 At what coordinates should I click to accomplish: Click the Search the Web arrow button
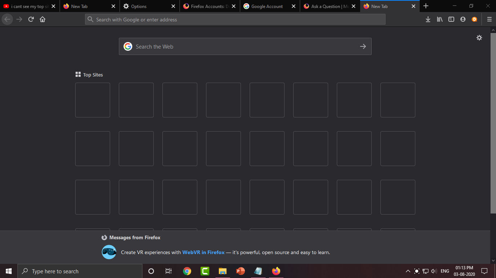(363, 46)
